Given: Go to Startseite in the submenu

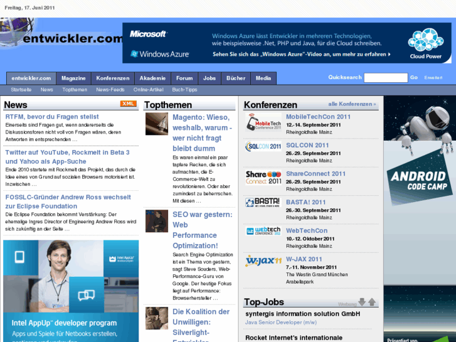Looking at the screenshot, I should [x=21, y=90].
